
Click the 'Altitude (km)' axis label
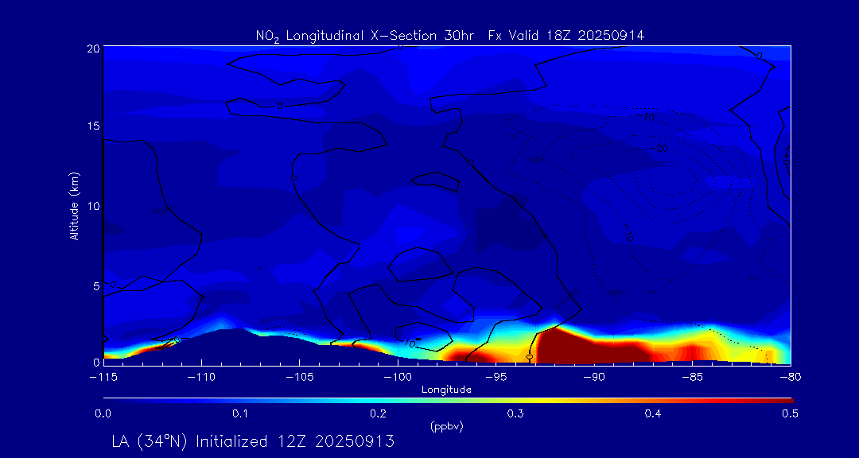tap(75, 205)
